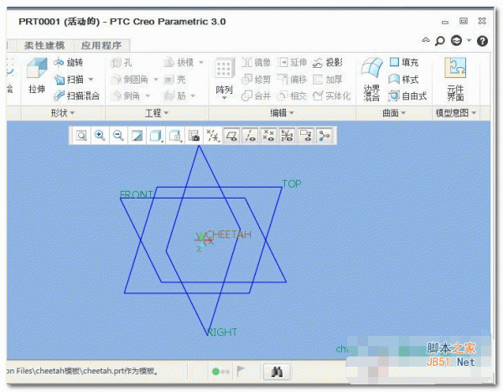Viewport: 503px width, 392px height.
Task: Expand the Engineering (工程) group dropdown
Action: 157,113
